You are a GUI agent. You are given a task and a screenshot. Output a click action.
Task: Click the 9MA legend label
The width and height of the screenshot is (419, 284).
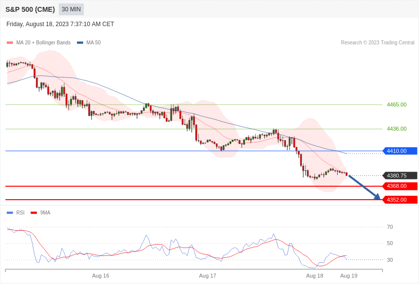[45, 213]
